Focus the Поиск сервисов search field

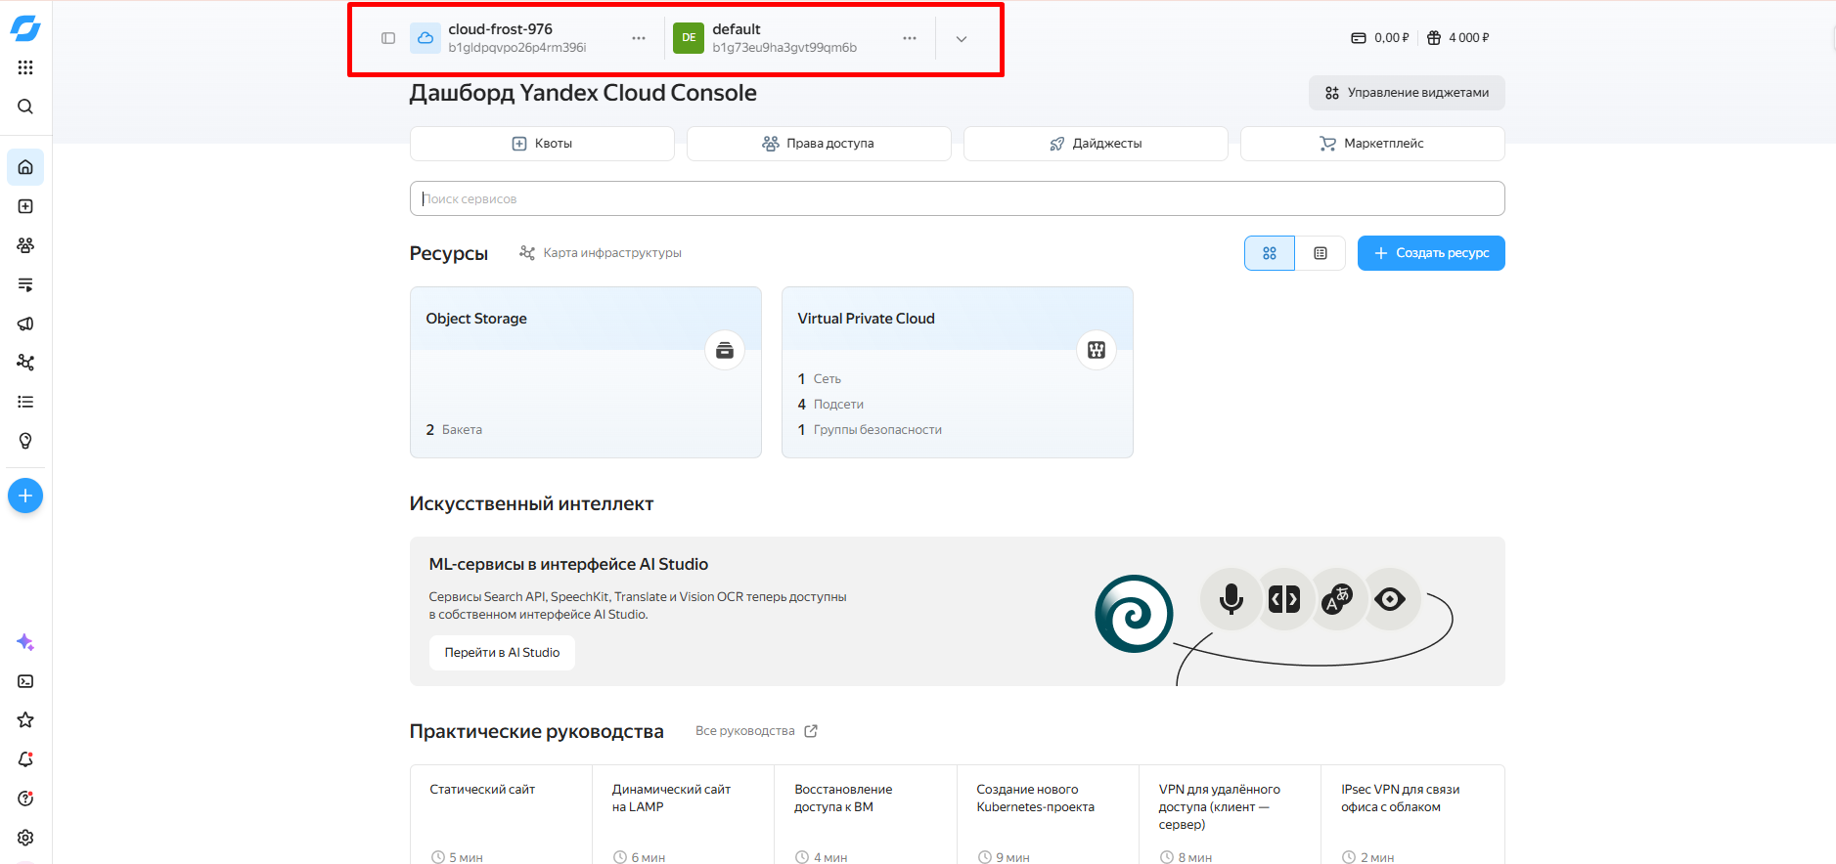click(957, 198)
